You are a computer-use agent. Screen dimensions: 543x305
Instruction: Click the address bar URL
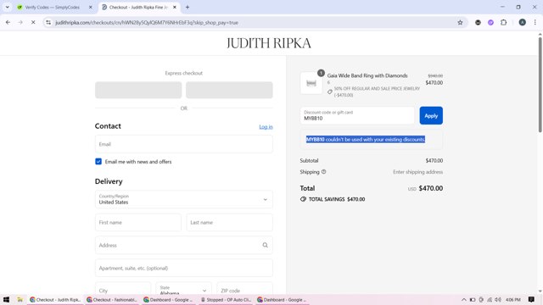tap(147, 23)
